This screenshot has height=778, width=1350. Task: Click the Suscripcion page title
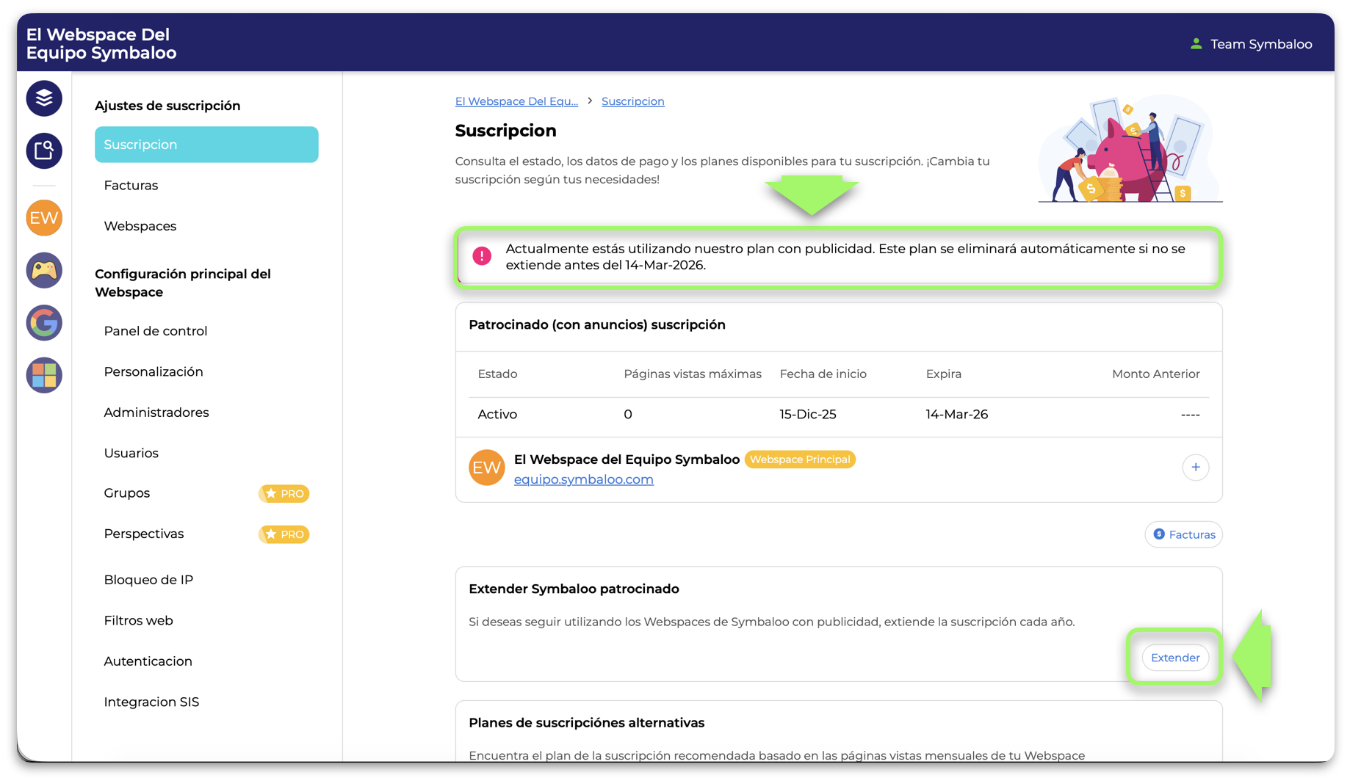(506, 131)
